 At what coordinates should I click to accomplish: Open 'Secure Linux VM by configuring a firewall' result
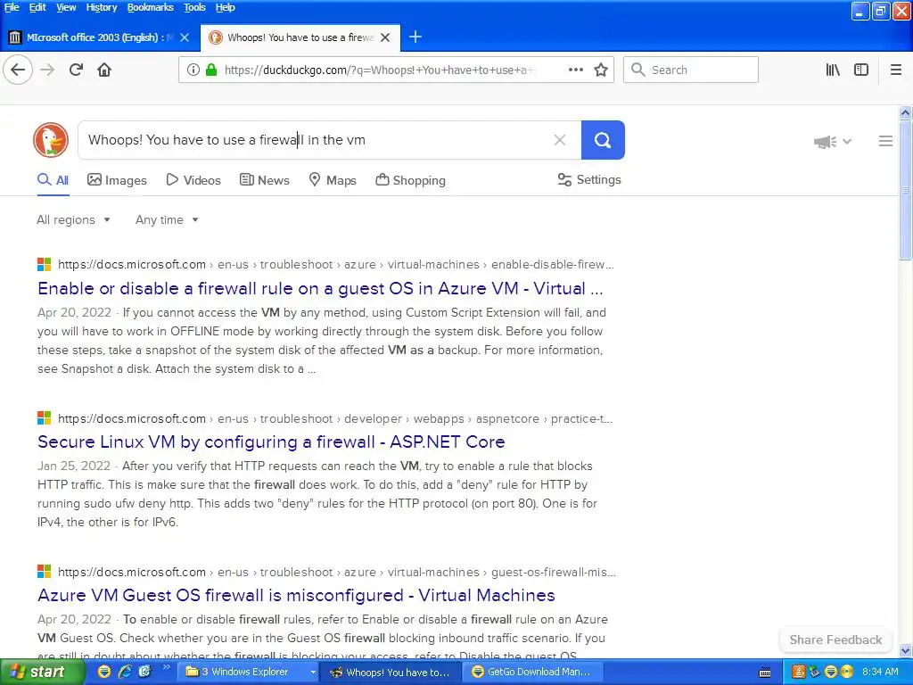(x=271, y=442)
